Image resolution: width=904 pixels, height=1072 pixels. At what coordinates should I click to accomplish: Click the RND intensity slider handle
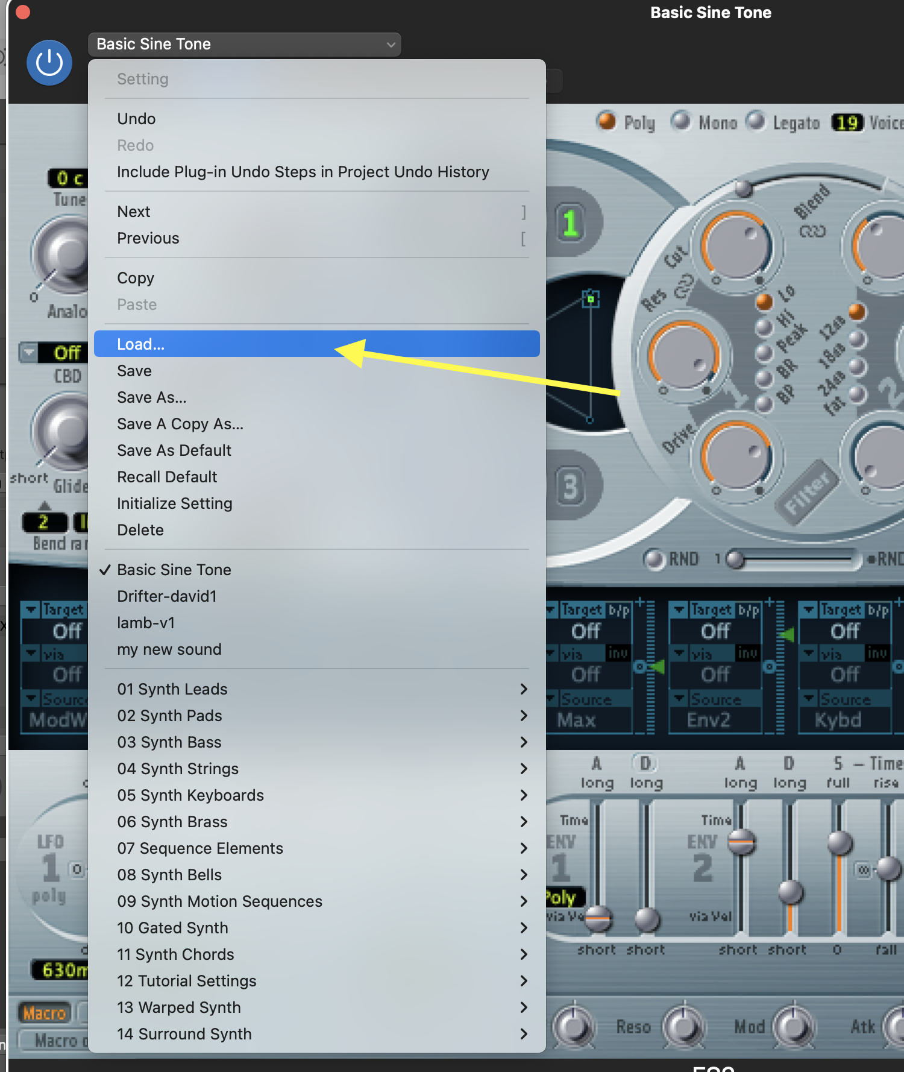(x=735, y=560)
